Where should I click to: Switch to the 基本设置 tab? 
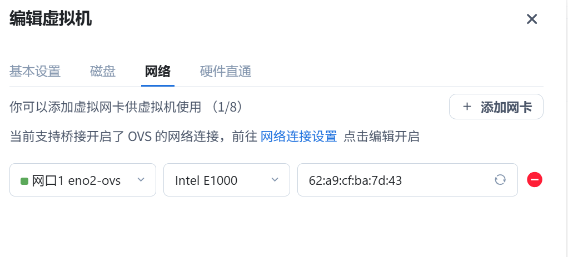click(35, 72)
